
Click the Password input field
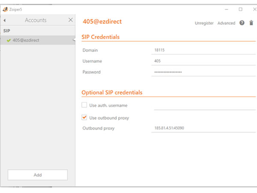point(203,72)
